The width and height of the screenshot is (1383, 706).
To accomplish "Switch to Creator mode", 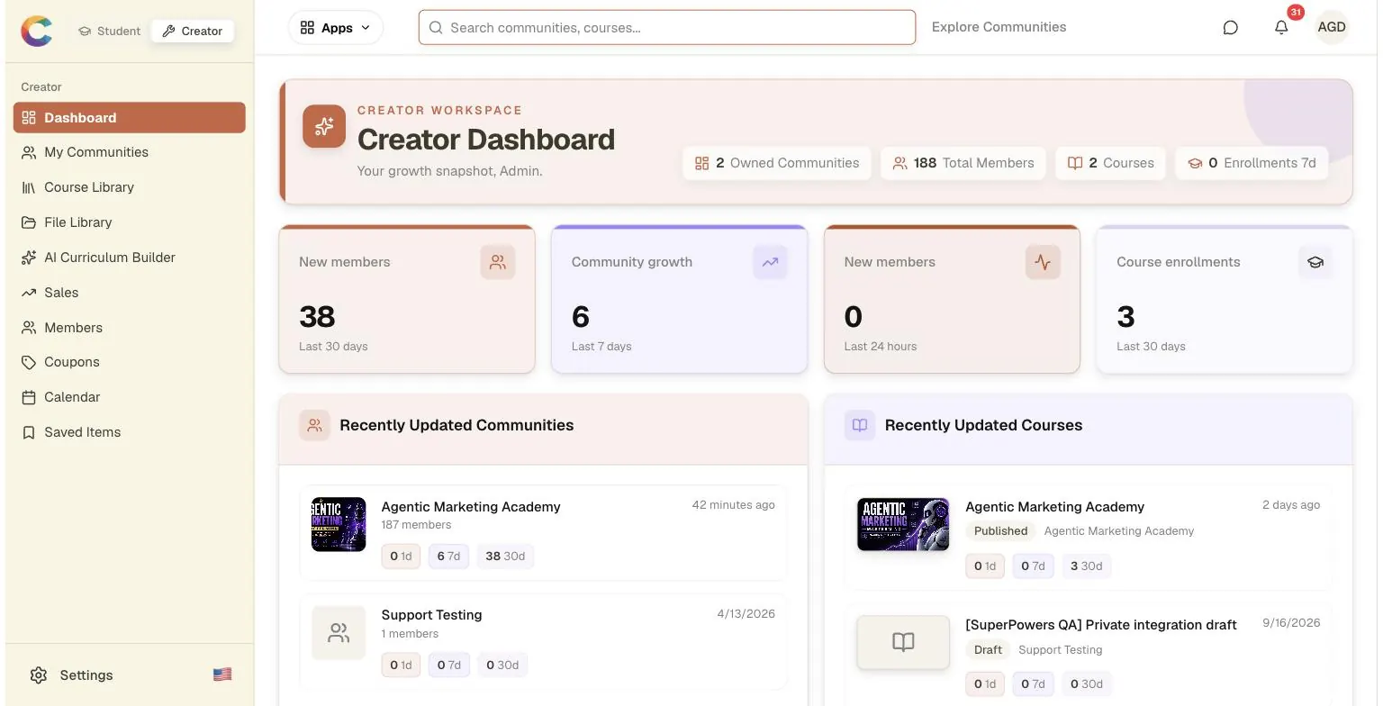I will (x=193, y=31).
